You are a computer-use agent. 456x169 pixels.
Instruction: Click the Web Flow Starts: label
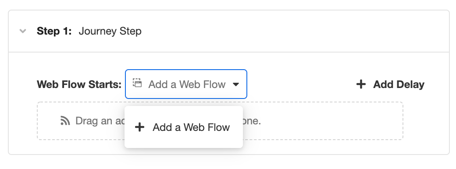point(79,84)
